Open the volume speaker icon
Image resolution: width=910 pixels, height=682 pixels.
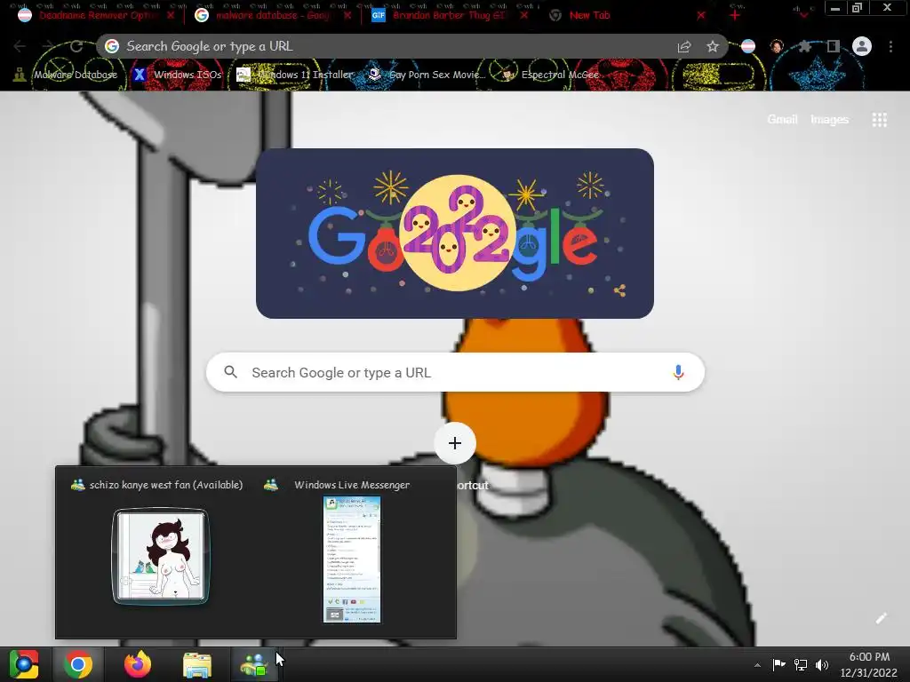click(822, 665)
